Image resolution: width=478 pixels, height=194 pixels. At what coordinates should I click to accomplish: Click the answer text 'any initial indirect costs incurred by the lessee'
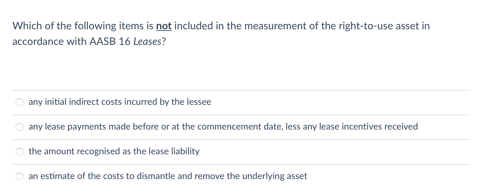pos(120,102)
